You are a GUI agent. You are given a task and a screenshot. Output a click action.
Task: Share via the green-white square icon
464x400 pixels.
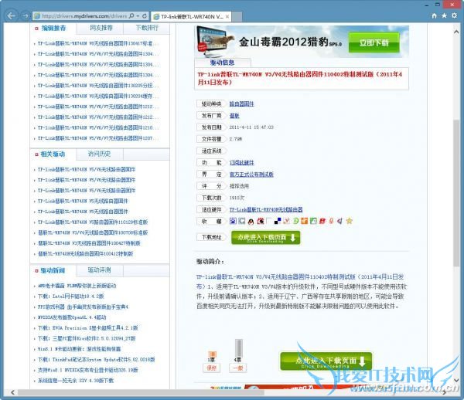(x=313, y=221)
